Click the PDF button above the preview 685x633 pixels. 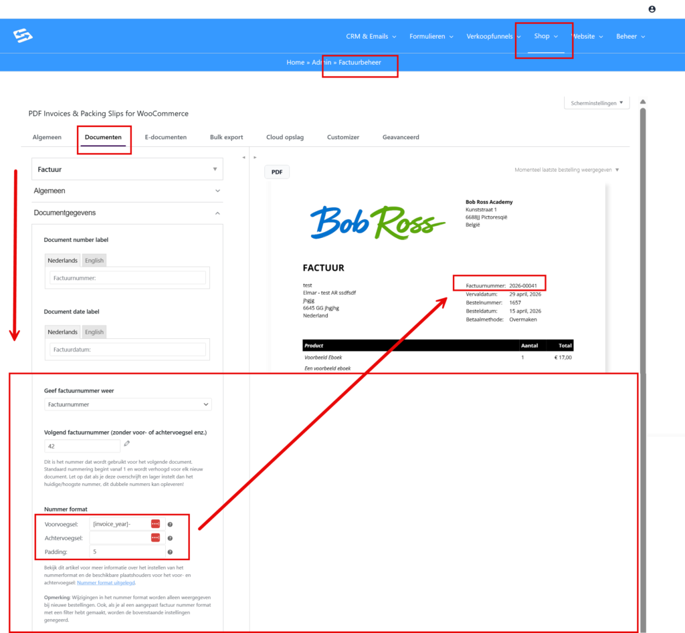coord(276,172)
